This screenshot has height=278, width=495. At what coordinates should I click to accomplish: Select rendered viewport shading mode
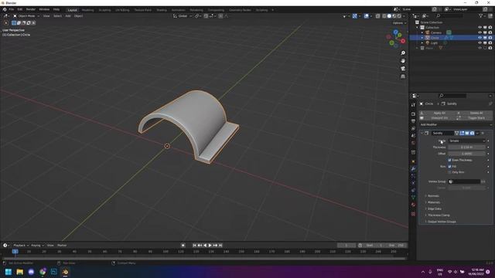tap(399, 15)
